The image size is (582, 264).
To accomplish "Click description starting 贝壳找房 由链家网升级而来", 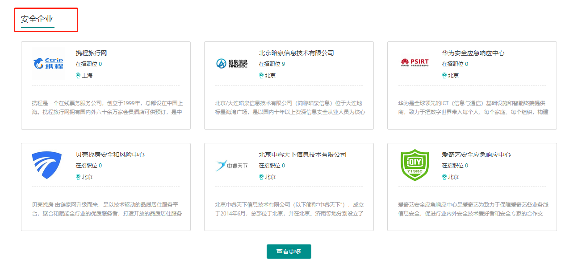I will (x=107, y=209).
